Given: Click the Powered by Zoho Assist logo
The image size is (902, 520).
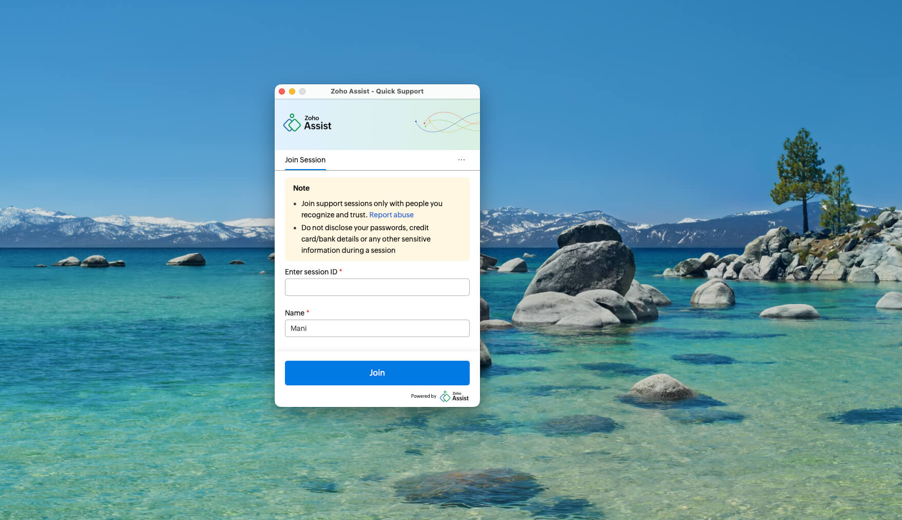Looking at the screenshot, I should point(454,396).
